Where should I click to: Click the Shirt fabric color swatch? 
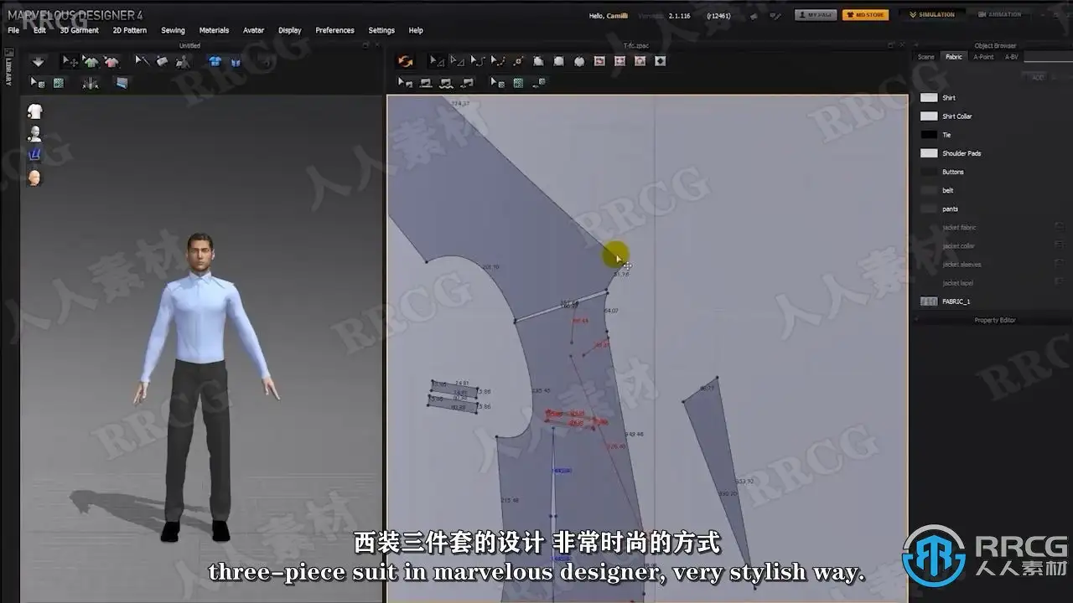coord(929,98)
